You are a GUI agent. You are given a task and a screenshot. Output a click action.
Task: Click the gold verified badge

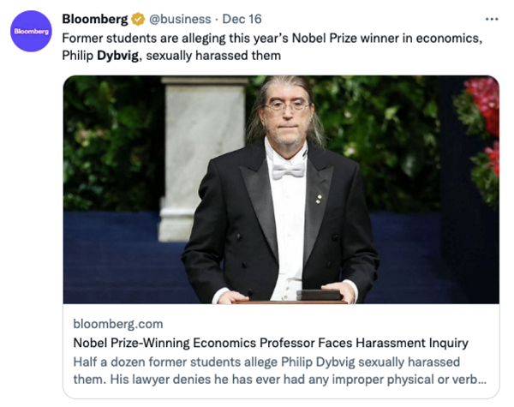138,19
